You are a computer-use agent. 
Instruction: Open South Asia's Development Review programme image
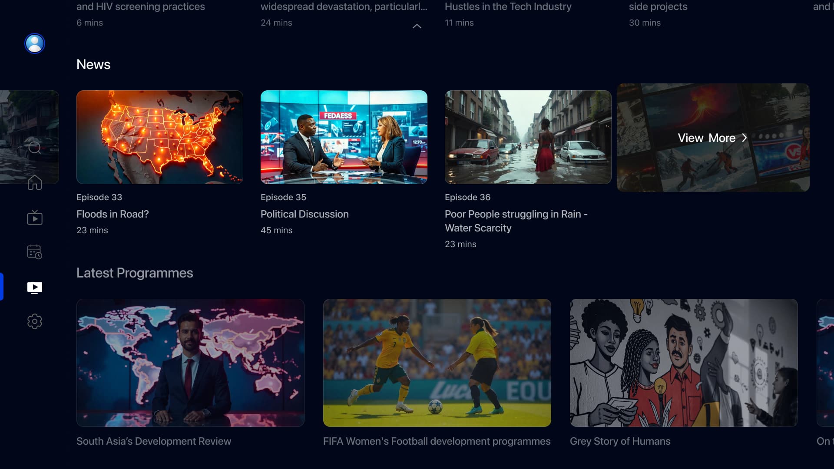click(190, 363)
